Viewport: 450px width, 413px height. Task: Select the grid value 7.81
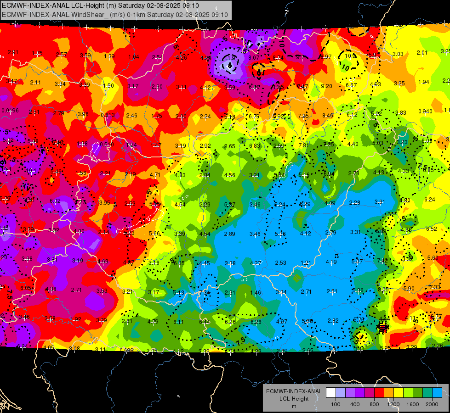click(304, 145)
